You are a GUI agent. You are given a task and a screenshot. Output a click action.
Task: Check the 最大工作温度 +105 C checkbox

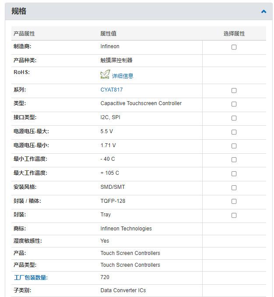click(234, 174)
